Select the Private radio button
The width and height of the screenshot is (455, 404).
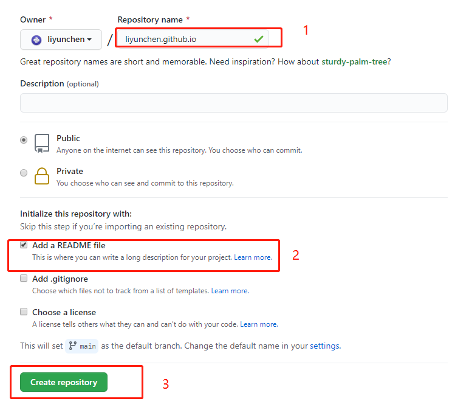coord(24,173)
